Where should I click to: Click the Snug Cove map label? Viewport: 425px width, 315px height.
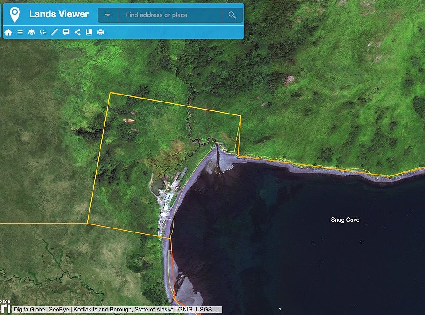(345, 220)
